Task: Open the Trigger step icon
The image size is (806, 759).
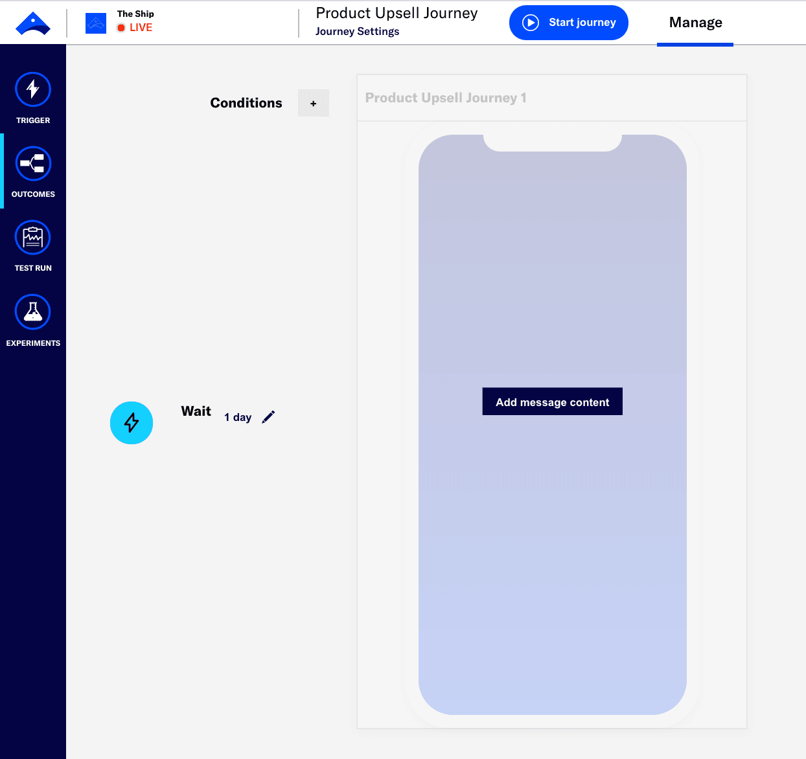Action: click(x=33, y=89)
